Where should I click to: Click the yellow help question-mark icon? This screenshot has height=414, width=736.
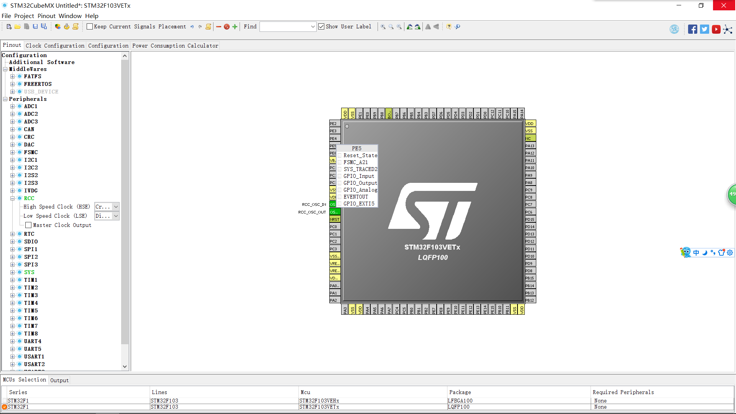(x=449, y=26)
